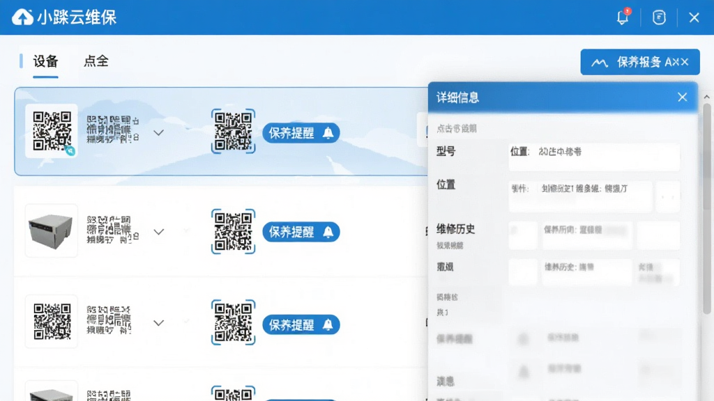This screenshot has height=401, width=714.
Task: Expand the first device row chevron
Action: [x=158, y=133]
